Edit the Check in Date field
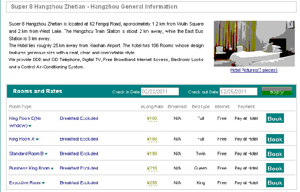 tap(160, 92)
